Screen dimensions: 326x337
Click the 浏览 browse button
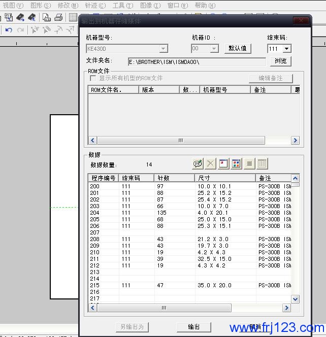(x=280, y=61)
